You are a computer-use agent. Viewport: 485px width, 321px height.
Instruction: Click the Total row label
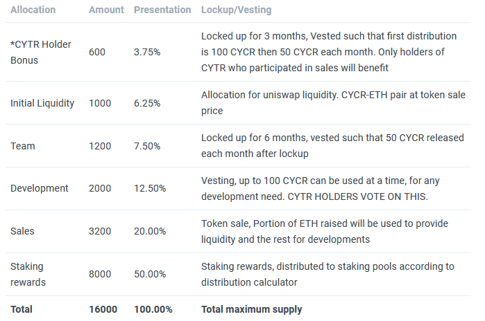(22, 309)
